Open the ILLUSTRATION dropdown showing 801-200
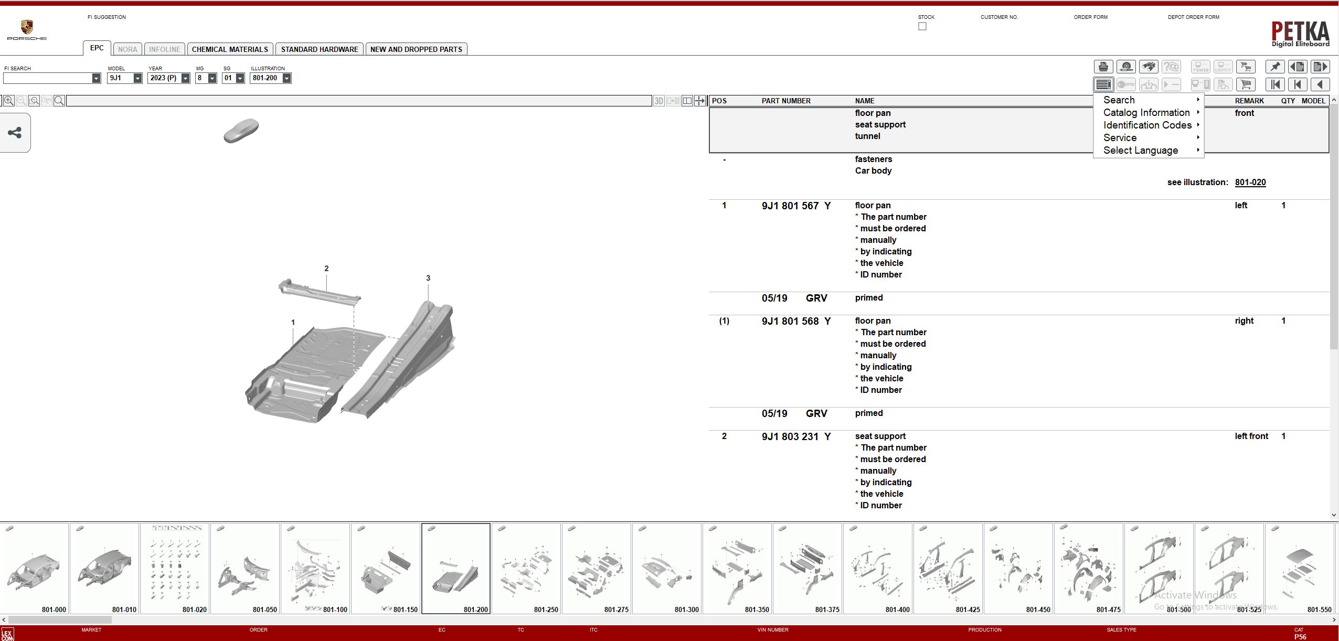 pyautogui.click(x=286, y=78)
